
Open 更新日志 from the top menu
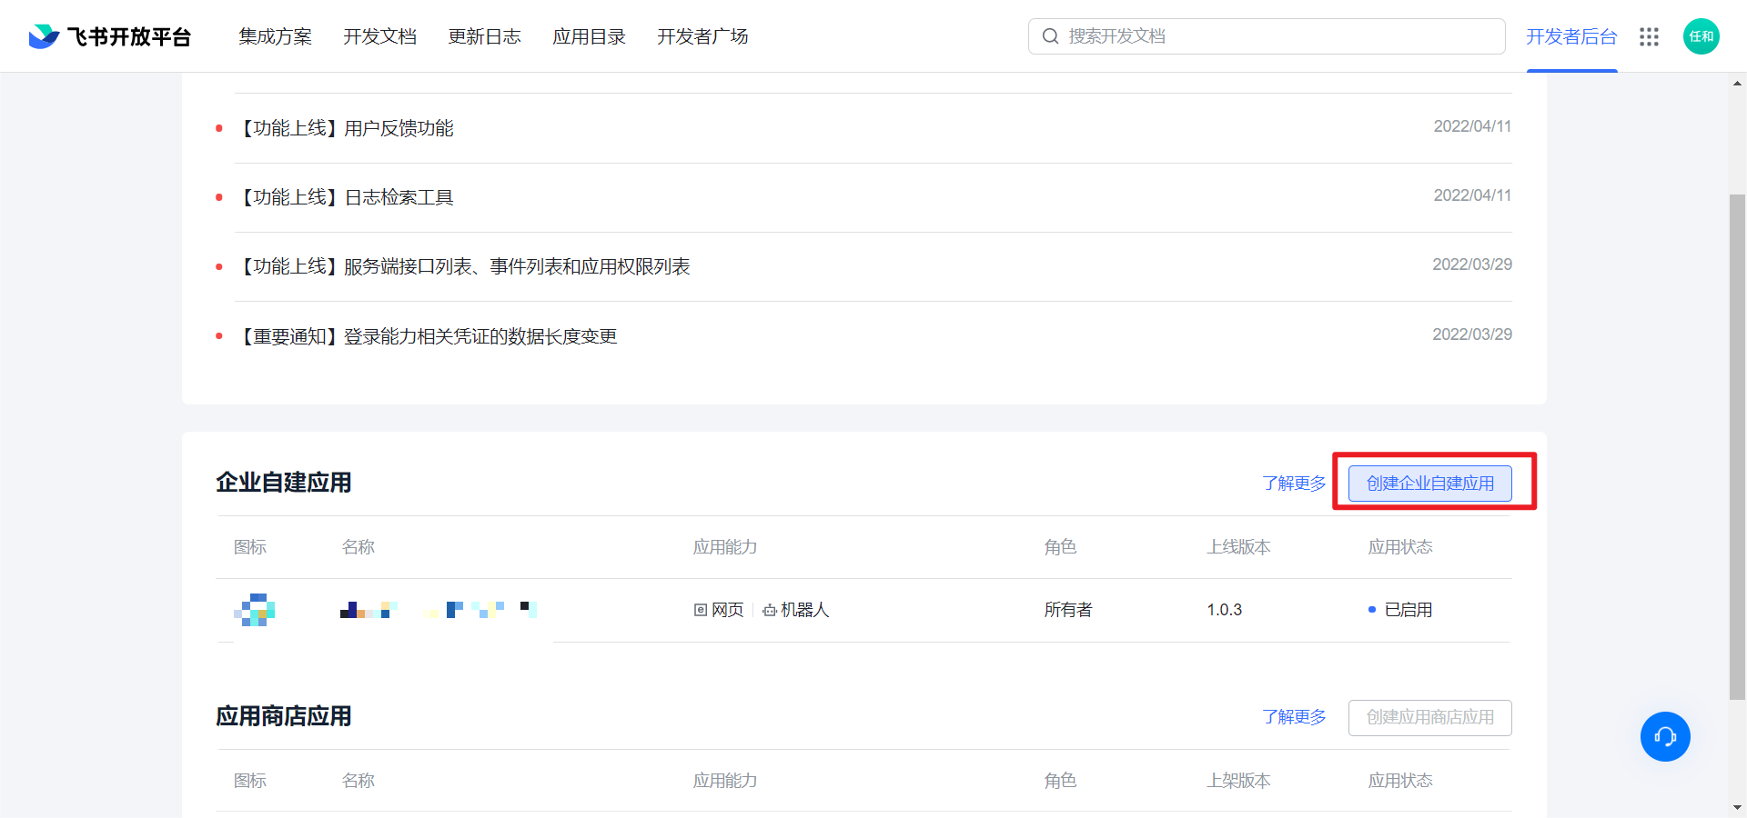pos(485,36)
